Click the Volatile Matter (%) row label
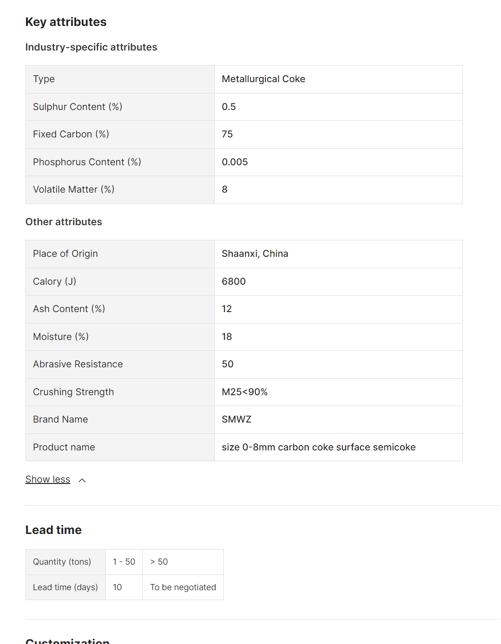The image size is (501, 644). point(74,190)
